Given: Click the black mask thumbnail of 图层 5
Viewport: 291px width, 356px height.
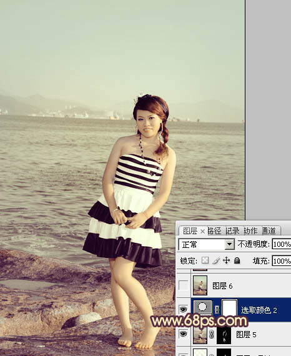Looking at the screenshot, I should coord(224,335).
